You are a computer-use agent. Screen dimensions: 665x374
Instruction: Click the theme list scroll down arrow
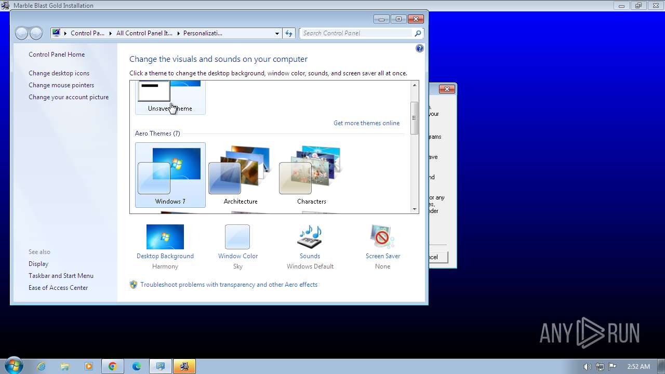coord(415,209)
